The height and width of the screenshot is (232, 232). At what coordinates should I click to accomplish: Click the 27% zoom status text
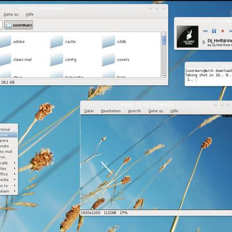tap(124, 213)
